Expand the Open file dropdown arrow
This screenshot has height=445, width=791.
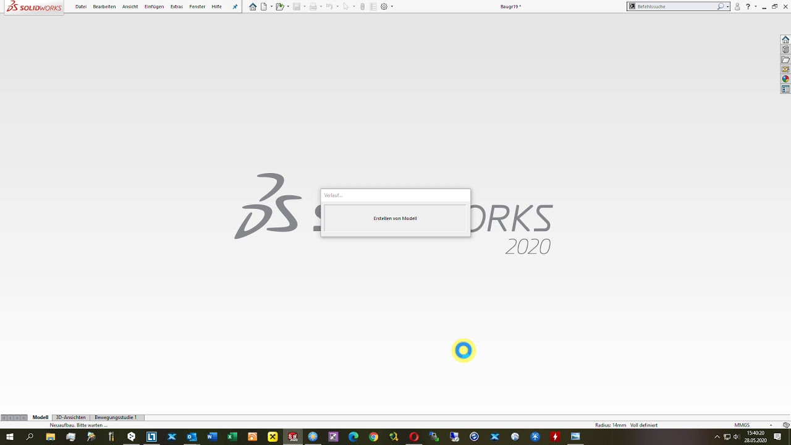pyautogui.click(x=288, y=6)
